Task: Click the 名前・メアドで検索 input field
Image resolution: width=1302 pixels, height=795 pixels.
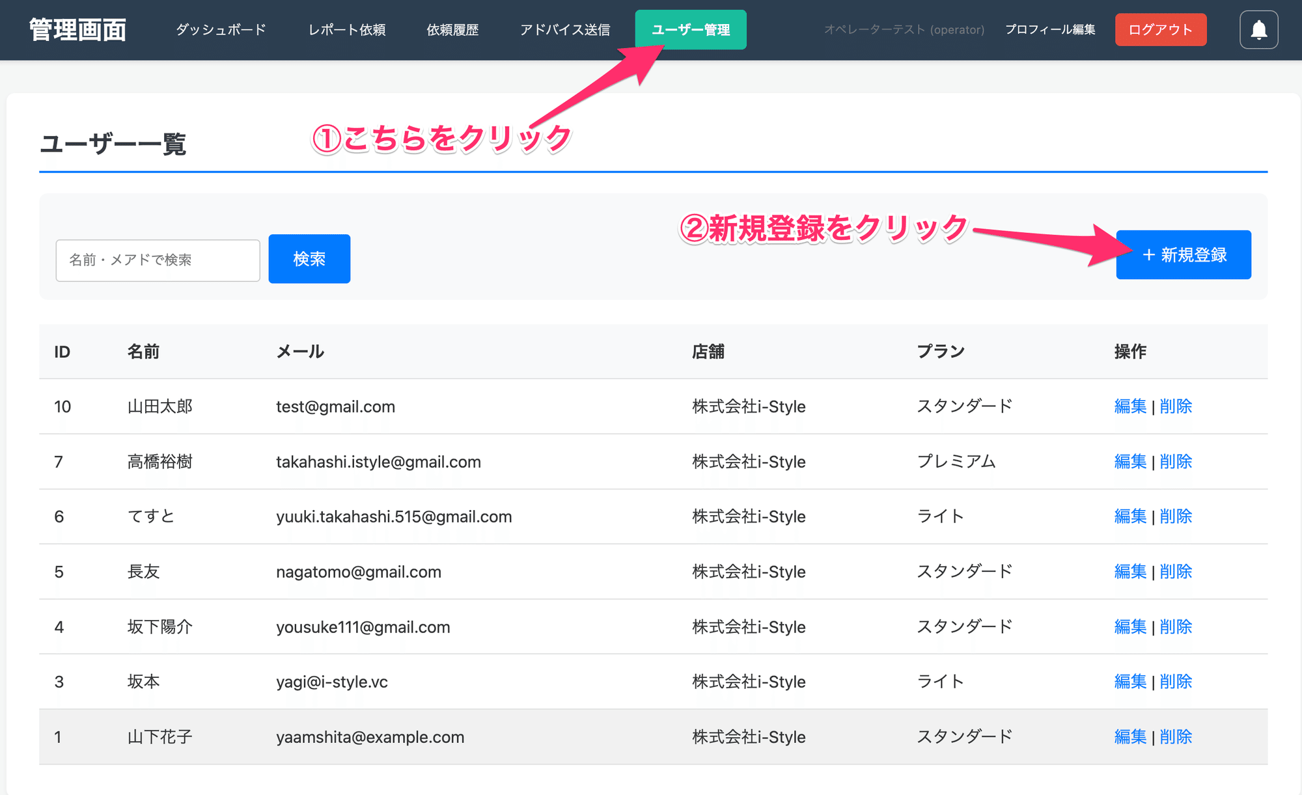Action: point(158,260)
